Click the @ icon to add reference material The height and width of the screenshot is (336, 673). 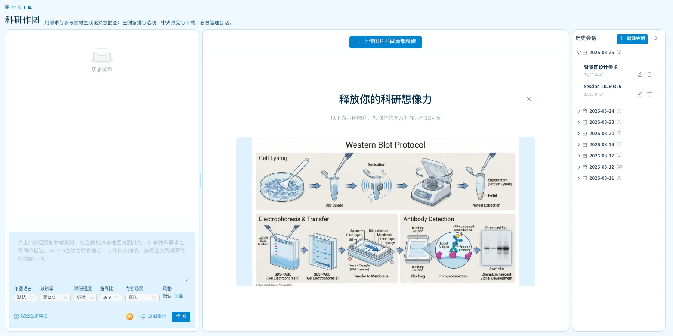(142, 316)
